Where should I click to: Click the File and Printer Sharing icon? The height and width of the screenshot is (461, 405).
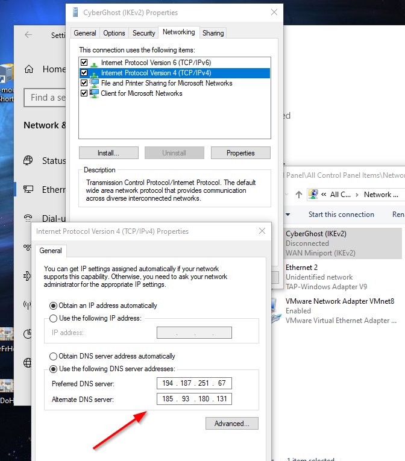[x=94, y=83]
